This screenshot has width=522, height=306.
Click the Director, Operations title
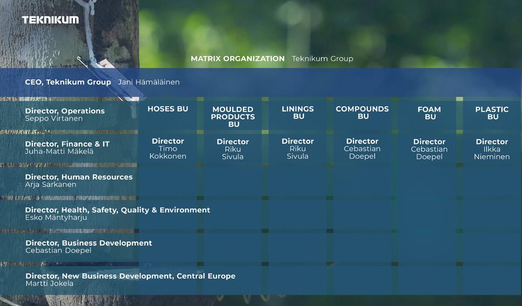click(65, 111)
